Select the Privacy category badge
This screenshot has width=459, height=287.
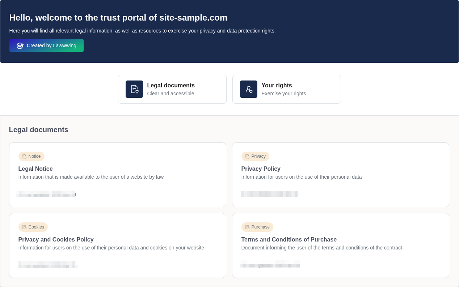coord(255,156)
